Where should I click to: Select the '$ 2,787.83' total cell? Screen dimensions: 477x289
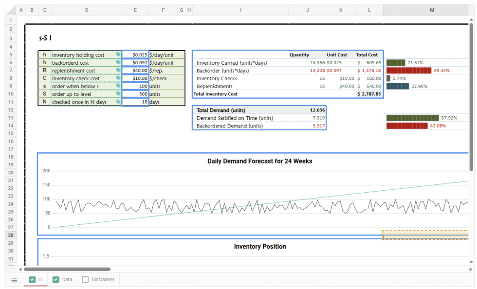click(369, 94)
